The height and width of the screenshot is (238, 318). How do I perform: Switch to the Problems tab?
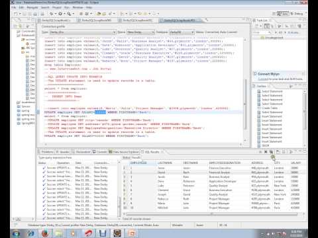[x=46, y=152]
